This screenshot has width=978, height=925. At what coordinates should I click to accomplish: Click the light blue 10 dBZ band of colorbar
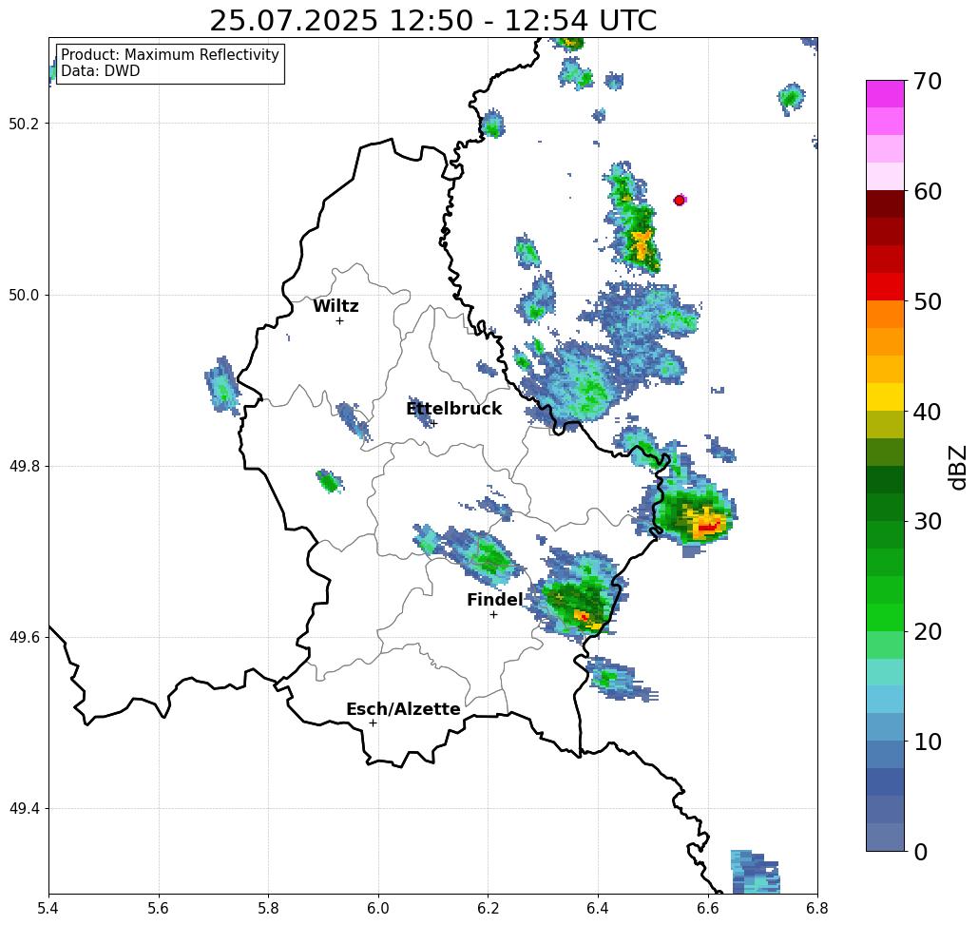(885, 726)
